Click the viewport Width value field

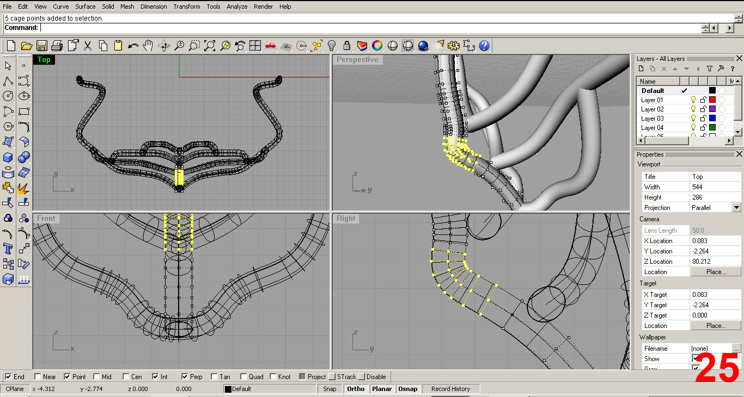click(716, 187)
